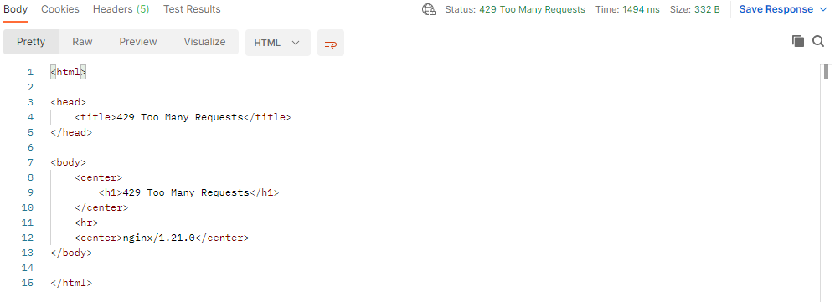Open the HTML format dropdown
This screenshot has width=835, height=302.
click(277, 43)
